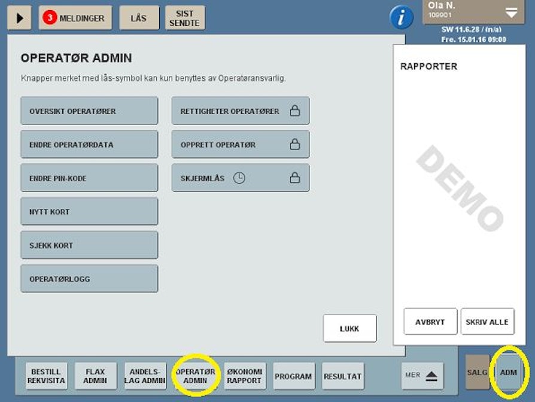Image resolution: width=535 pixels, height=402 pixels.
Task: Expand the MER menu arrow
Action: click(422, 376)
